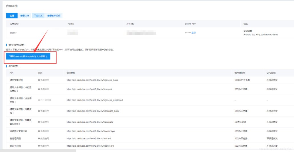Click the 状态 column header
294x152 pixels.
point(40,73)
